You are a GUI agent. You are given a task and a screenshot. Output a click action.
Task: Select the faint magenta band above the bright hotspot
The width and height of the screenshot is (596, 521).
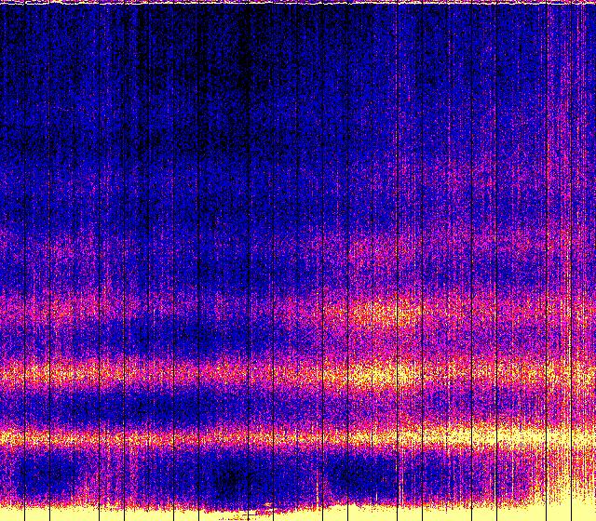coord(391,249)
